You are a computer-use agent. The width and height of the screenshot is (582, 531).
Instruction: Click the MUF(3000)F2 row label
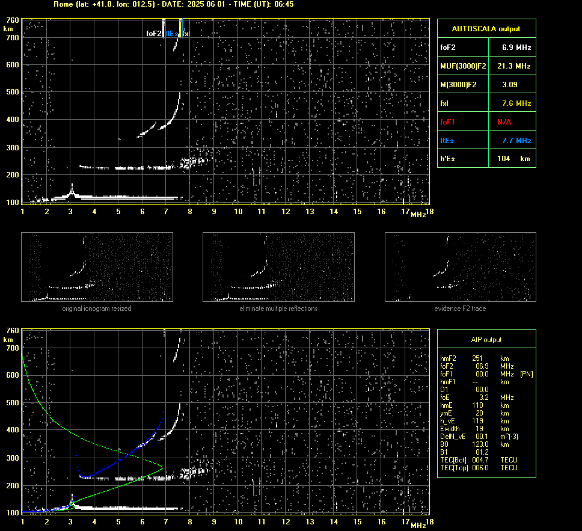(463, 66)
